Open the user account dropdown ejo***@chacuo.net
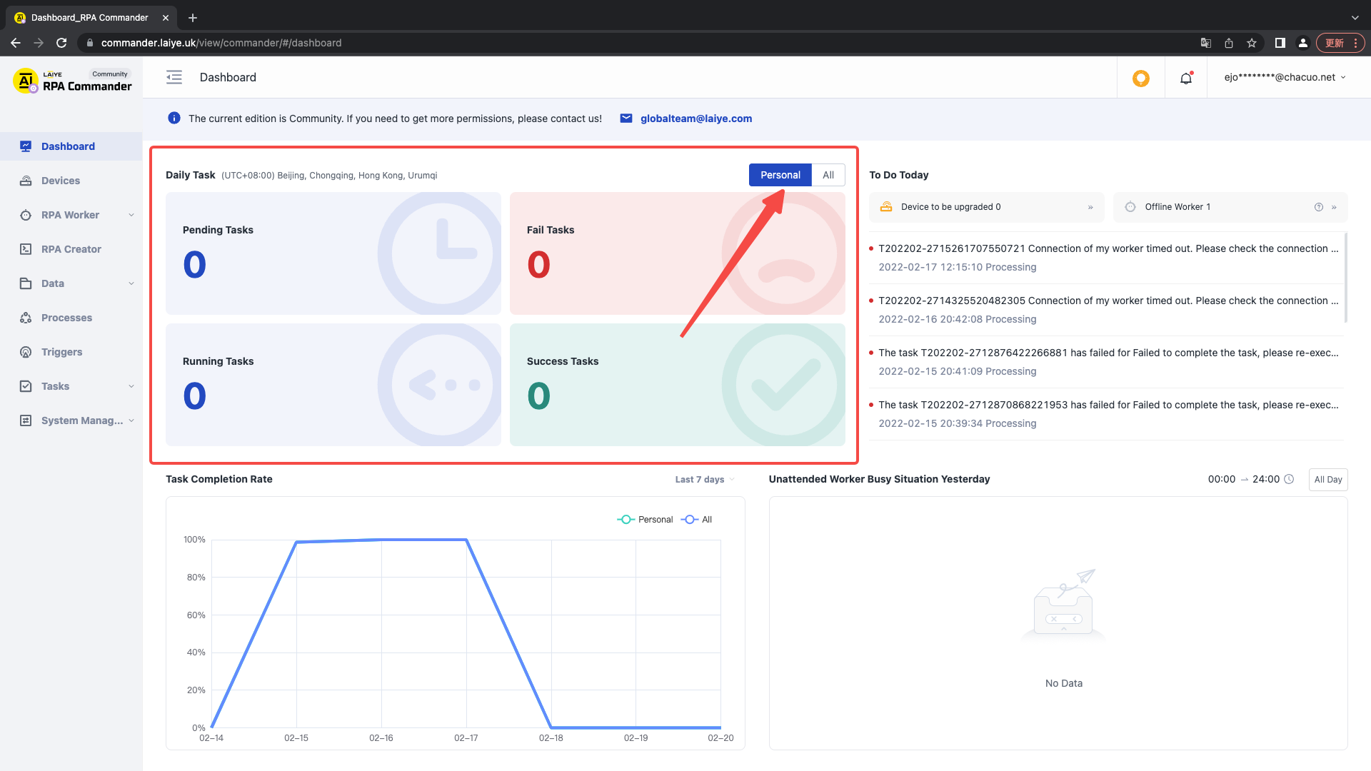 point(1285,77)
